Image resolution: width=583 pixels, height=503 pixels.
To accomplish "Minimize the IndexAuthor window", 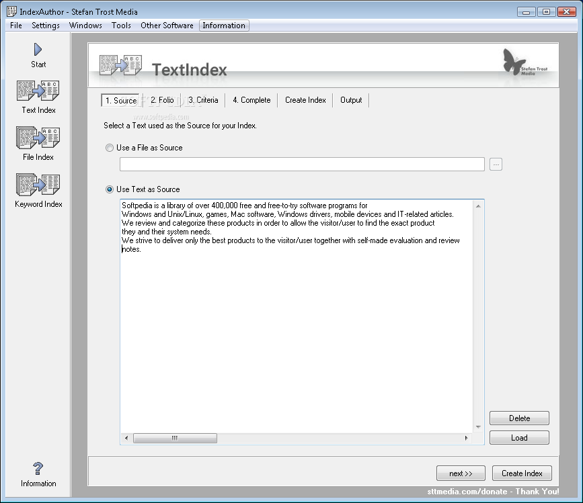I will click(x=526, y=12).
